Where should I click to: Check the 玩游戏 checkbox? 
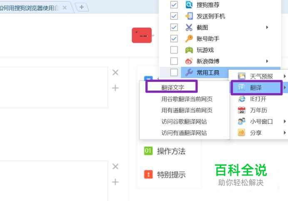pyautogui.click(x=174, y=50)
